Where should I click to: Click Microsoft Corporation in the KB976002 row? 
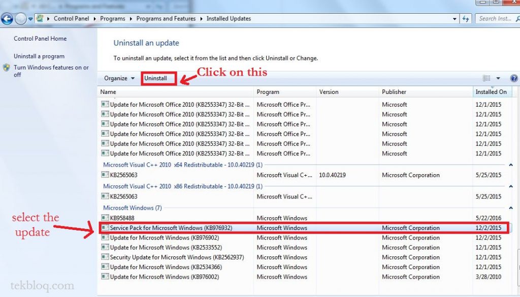[x=410, y=277]
